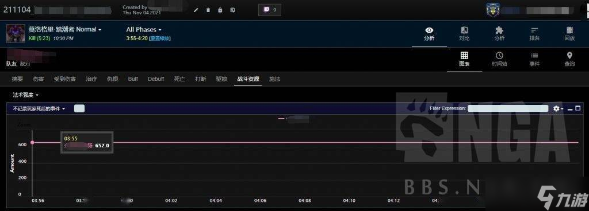
Task: Open the 对比 compare view
Action: pos(464,34)
